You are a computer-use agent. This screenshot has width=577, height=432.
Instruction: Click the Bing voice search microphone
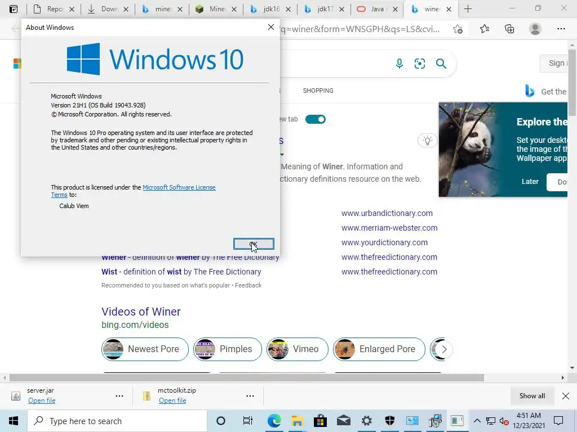400,64
